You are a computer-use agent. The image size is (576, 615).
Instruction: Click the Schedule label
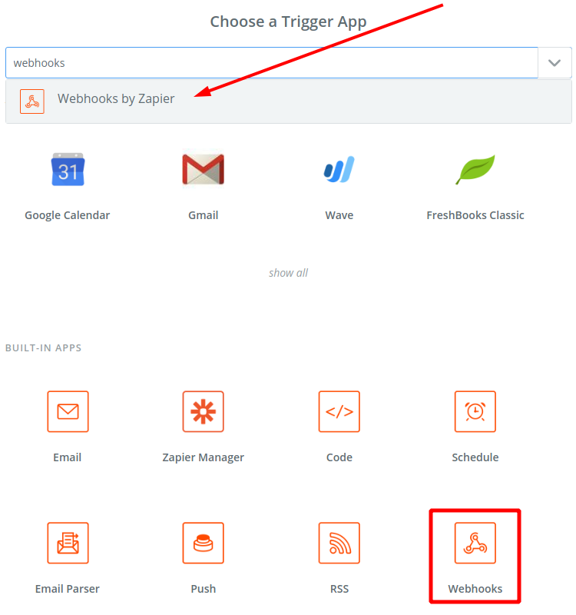pyautogui.click(x=475, y=457)
